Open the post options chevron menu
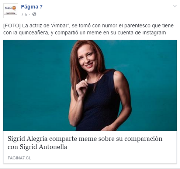 pos(175,6)
